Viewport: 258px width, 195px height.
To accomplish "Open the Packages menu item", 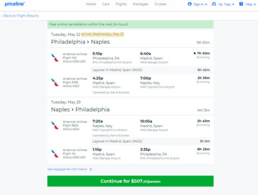I will pyautogui.click(x=141, y=4).
